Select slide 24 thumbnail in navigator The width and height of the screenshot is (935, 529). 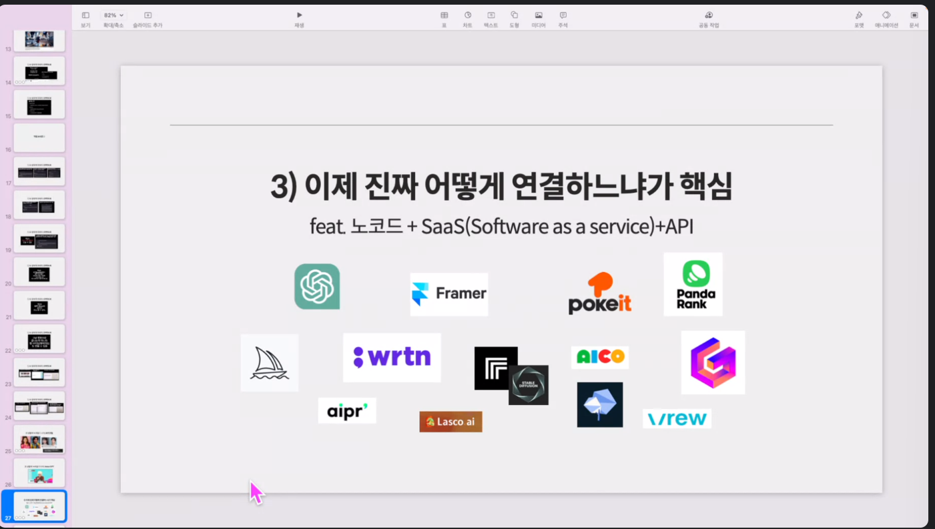pos(39,406)
